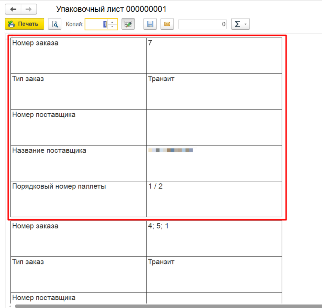The height and width of the screenshot is (308, 322).
Task: Select the 'Название поставщика' cell
Action: click(78, 163)
